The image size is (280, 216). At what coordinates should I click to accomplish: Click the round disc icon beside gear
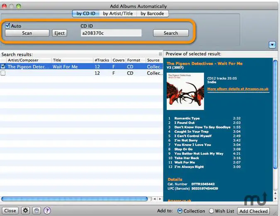tap(37, 211)
